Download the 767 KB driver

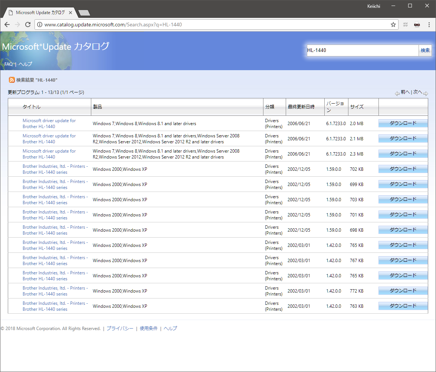(403, 260)
